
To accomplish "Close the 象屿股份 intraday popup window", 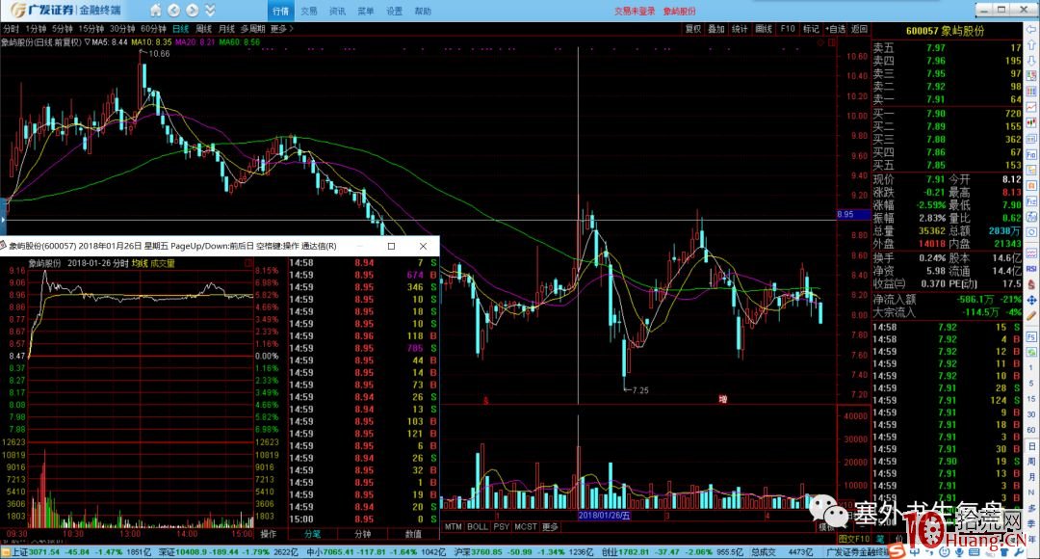I will pyautogui.click(x=423, y=247).
